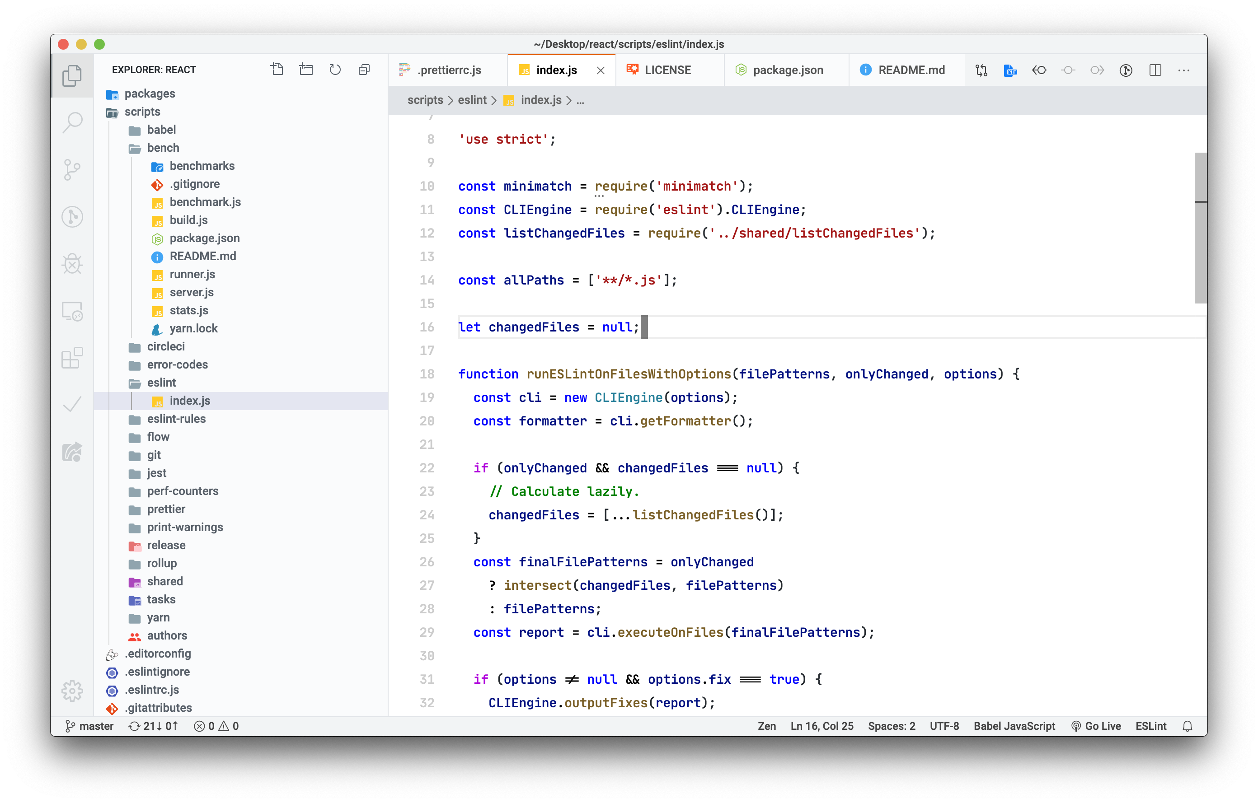The image size is (1258, 803).
Task: Open the Search view in activity bar
Action: tap(72, 122)
